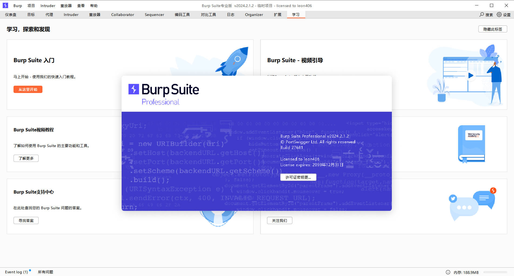Maximize the Burp Suite window
This screenshot has height=276, width=514.
pyautogui.click(x=492, y=5)
